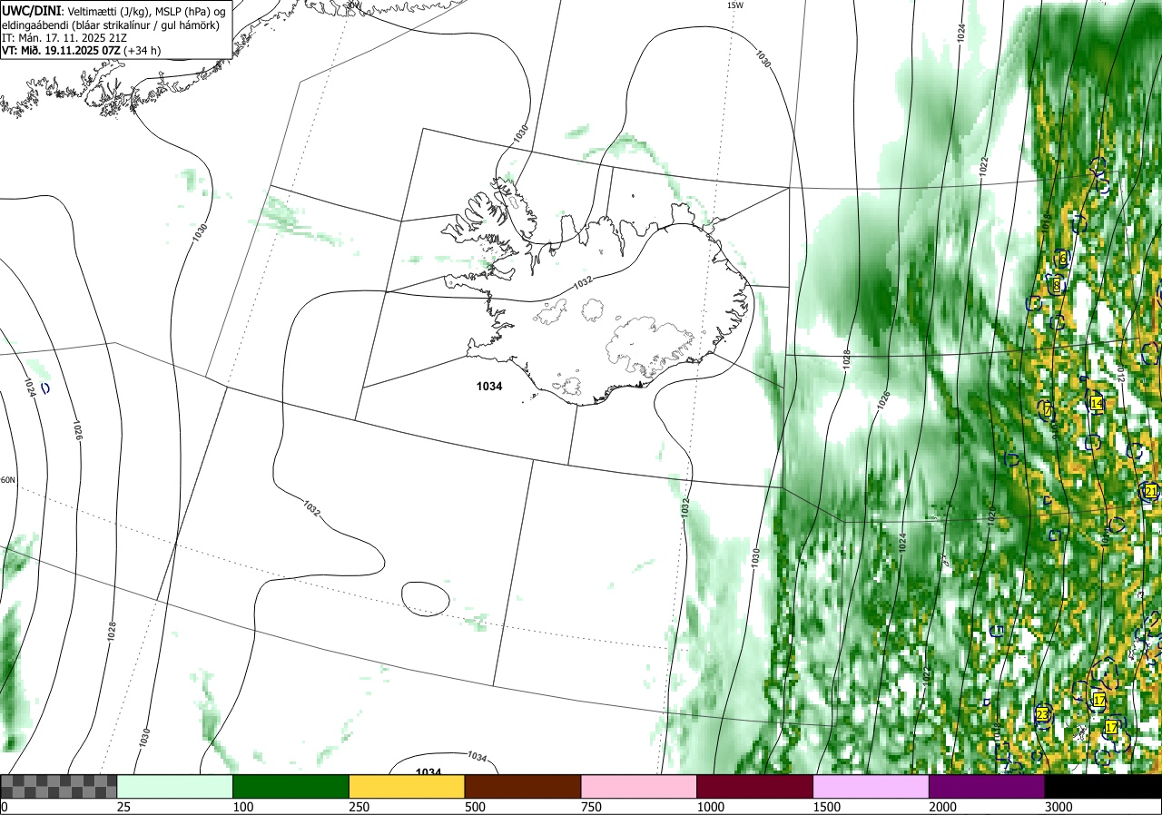Image resolution: width=1162 pixels, height=815 pixels.
Task: Click the 'UWC/DINI' title line text
Action: [114, 10]
